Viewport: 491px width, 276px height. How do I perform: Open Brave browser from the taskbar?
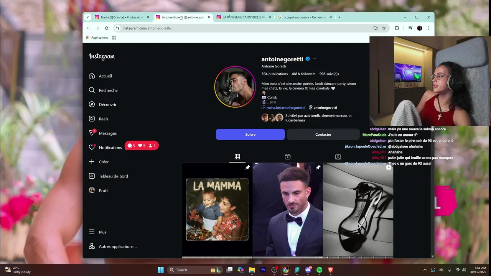click(331, 270)
